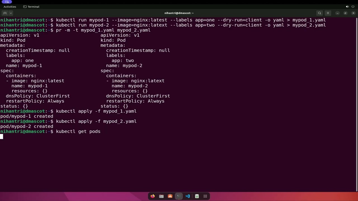
Task: Expand the new tab dropdown arrow
Action: [11, 13]
